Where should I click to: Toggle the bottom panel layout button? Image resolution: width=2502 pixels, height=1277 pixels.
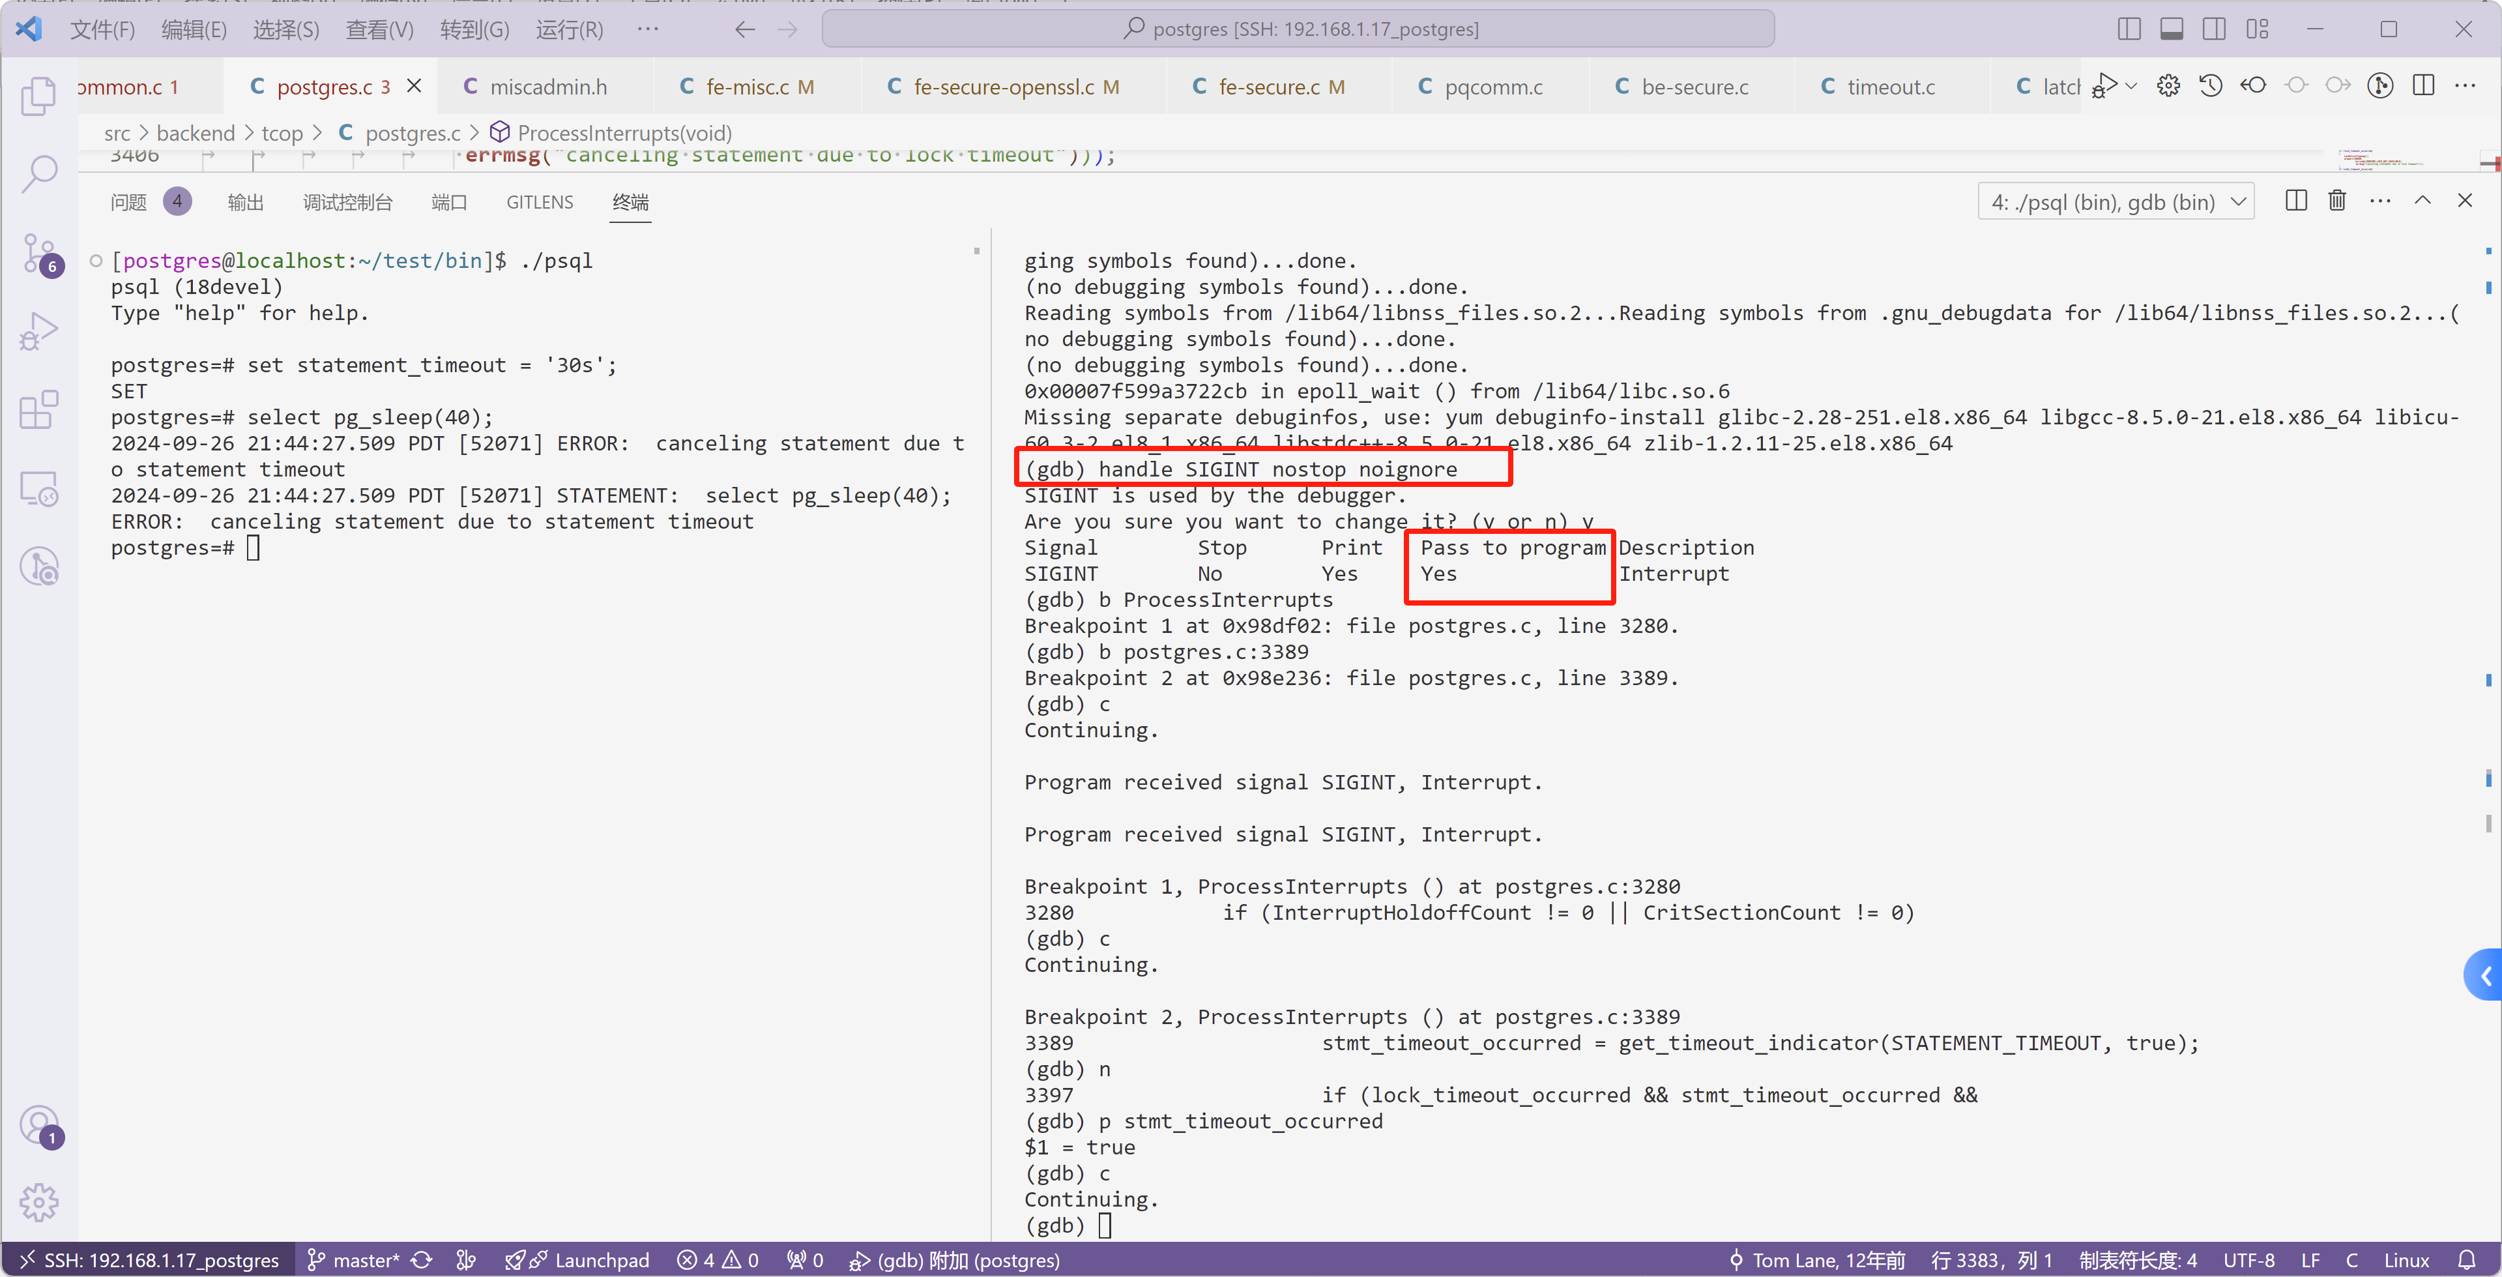click(x=2171, y=29)
